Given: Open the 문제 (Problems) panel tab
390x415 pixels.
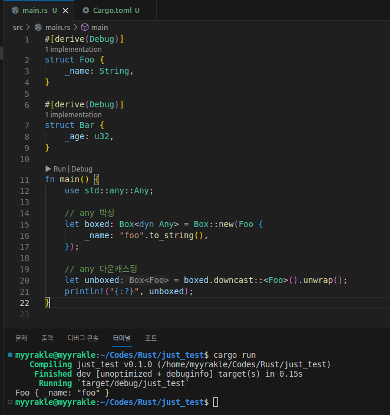Looking at the screenshot, I should (21, 338).
